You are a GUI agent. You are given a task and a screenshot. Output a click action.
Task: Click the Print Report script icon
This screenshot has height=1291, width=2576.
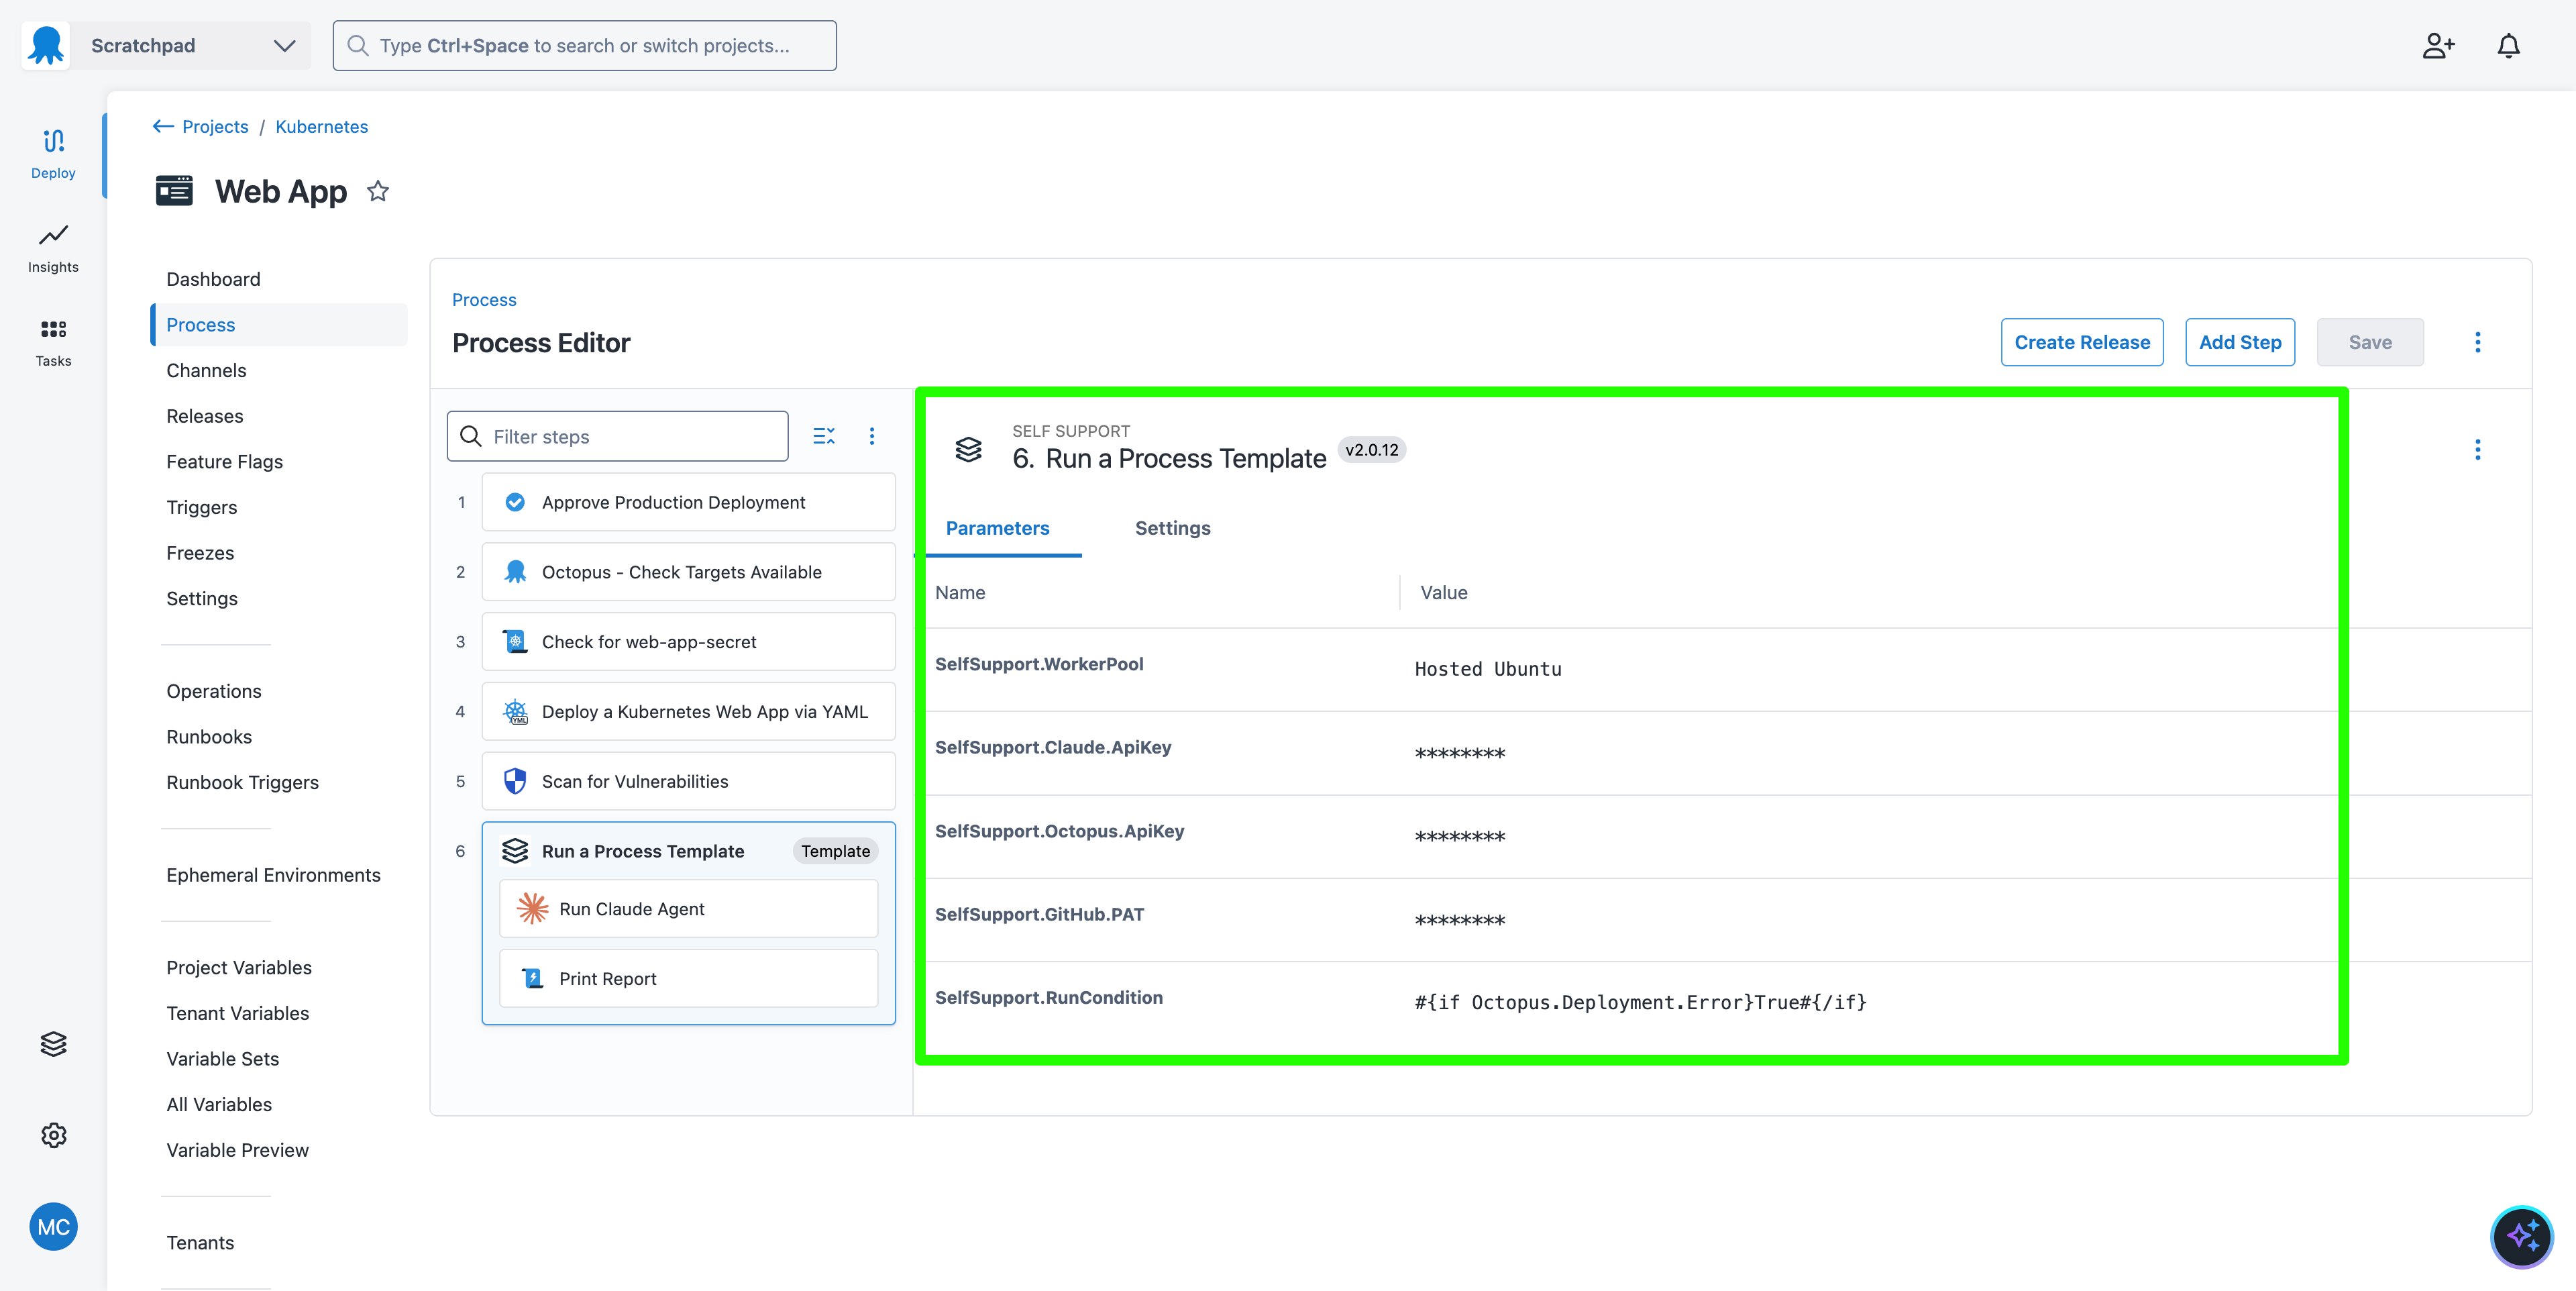(x=532, y=978)
